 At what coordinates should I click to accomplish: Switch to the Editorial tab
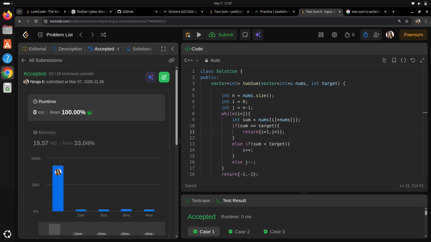tap(34, 49)
